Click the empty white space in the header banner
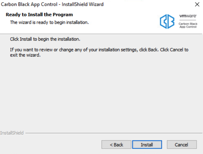Viewport: 203px width, 154px height. click(123, 21)
